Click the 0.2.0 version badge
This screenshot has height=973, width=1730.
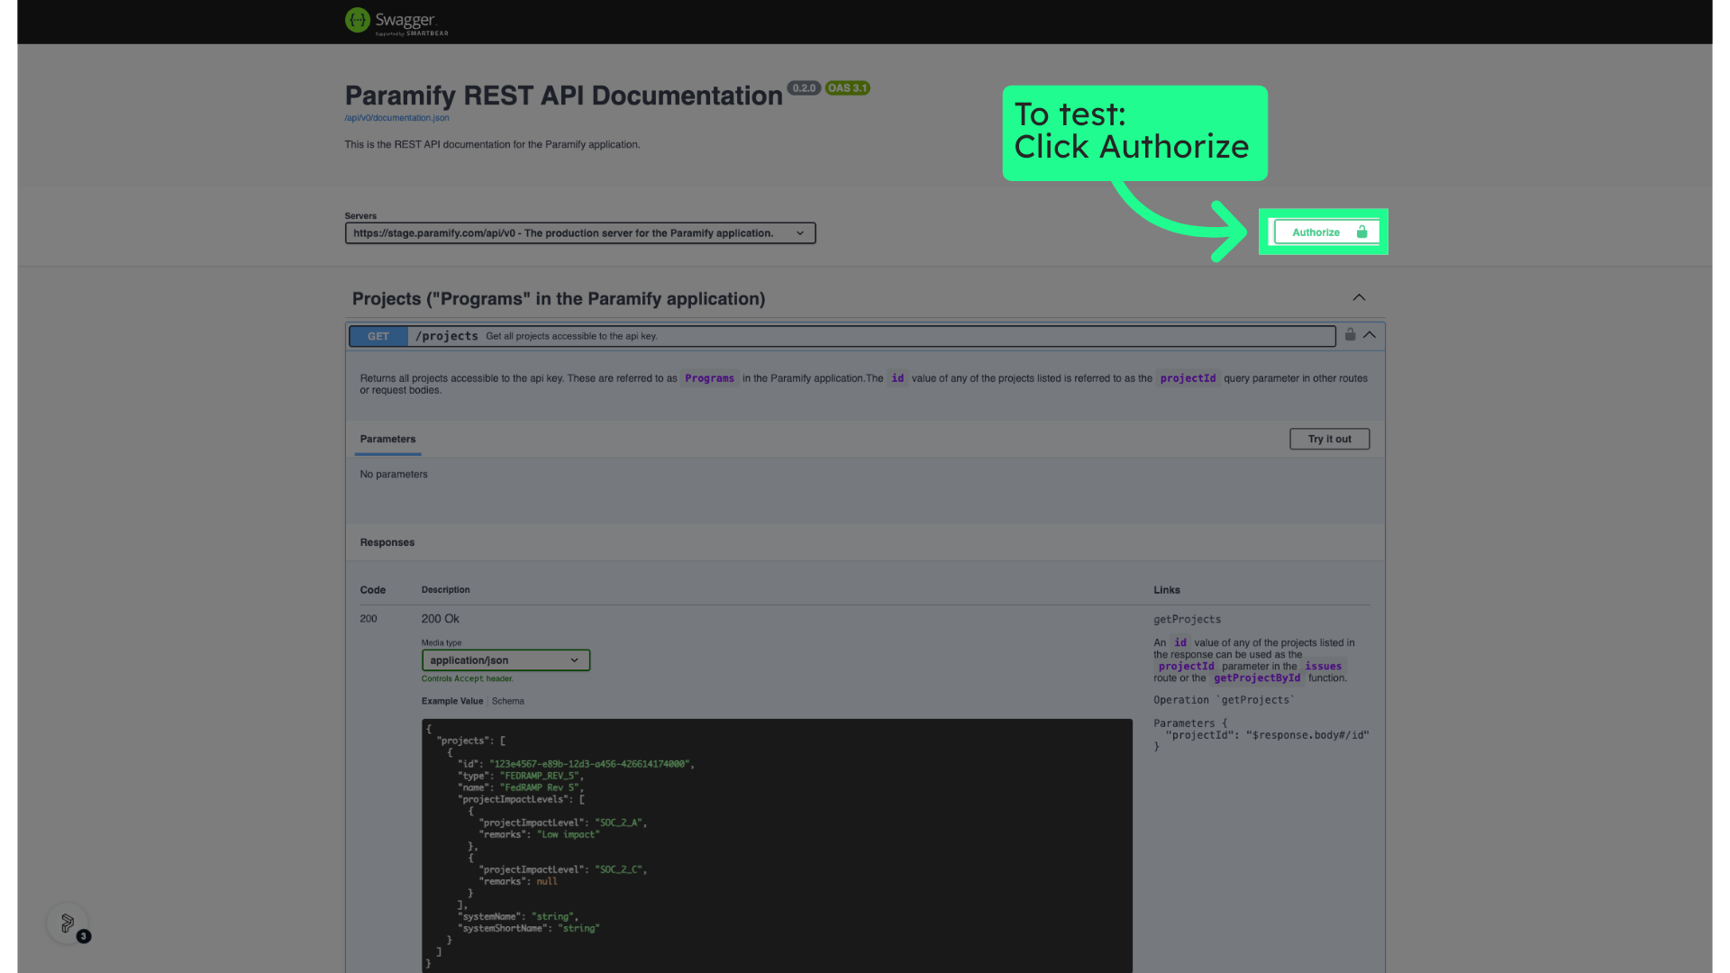coord(804,88)
